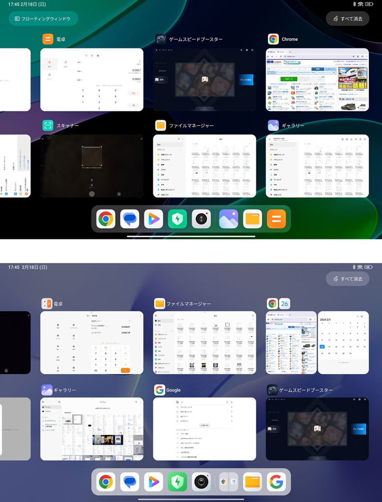The height and width of the screenshot is (502, 382).
Task: Open the Play Store from the dock
Action: [153, 218]
